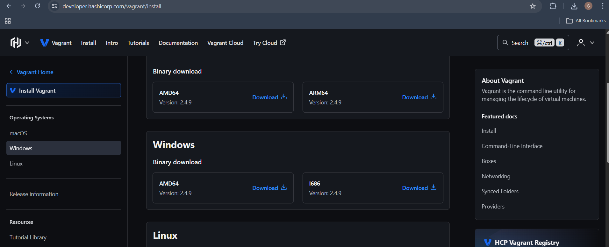
Task: Click the Linux section heading
Action: (165, 236)
